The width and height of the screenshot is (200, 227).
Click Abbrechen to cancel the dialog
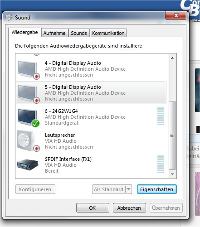[x=129, y=208]
